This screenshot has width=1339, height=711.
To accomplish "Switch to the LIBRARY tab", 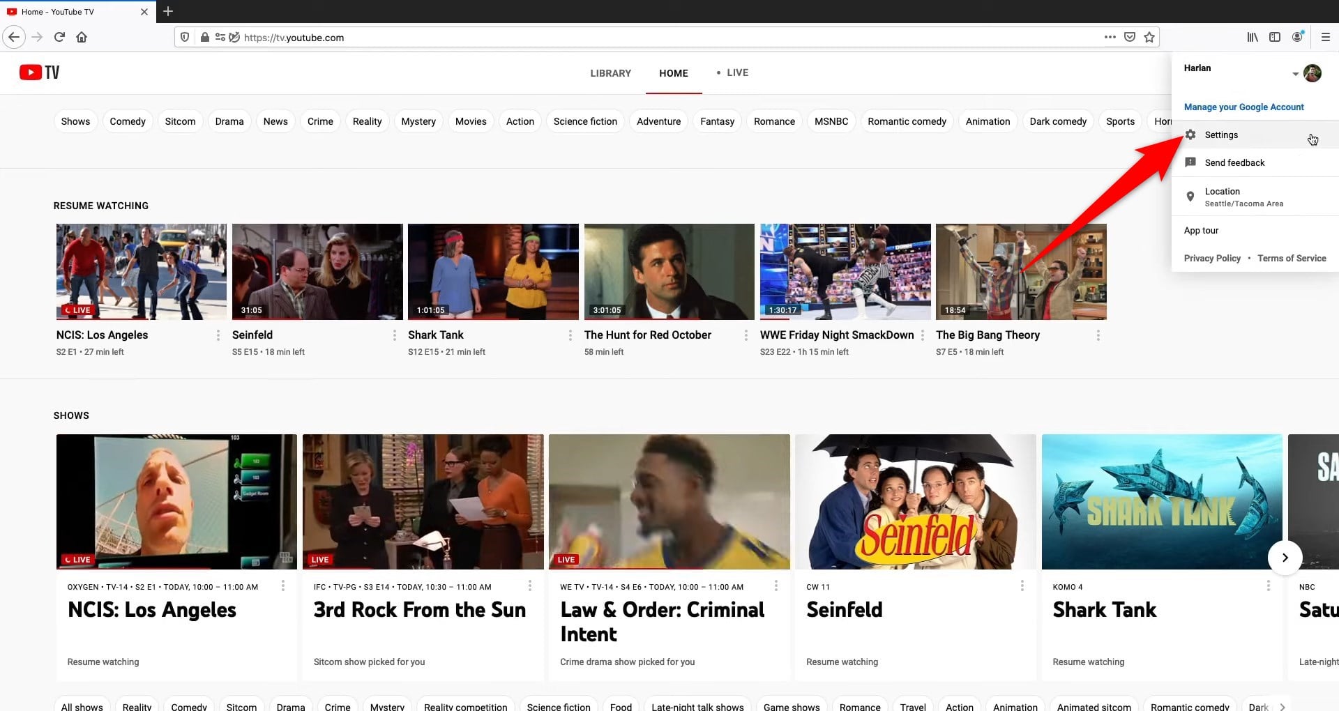I will click(610, 72).
